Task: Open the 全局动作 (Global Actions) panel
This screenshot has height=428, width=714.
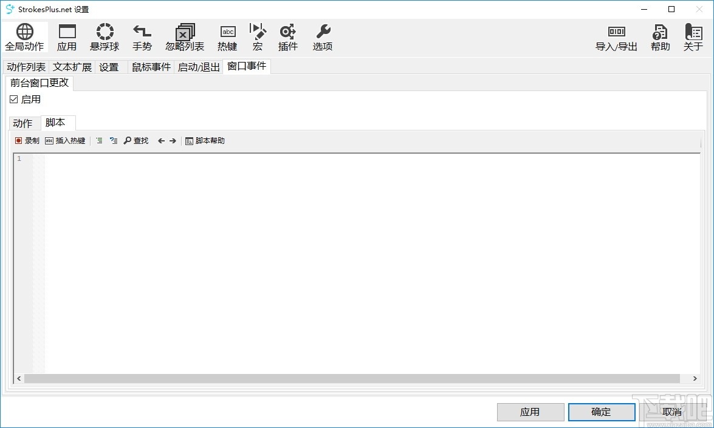Action: point(24,36)
